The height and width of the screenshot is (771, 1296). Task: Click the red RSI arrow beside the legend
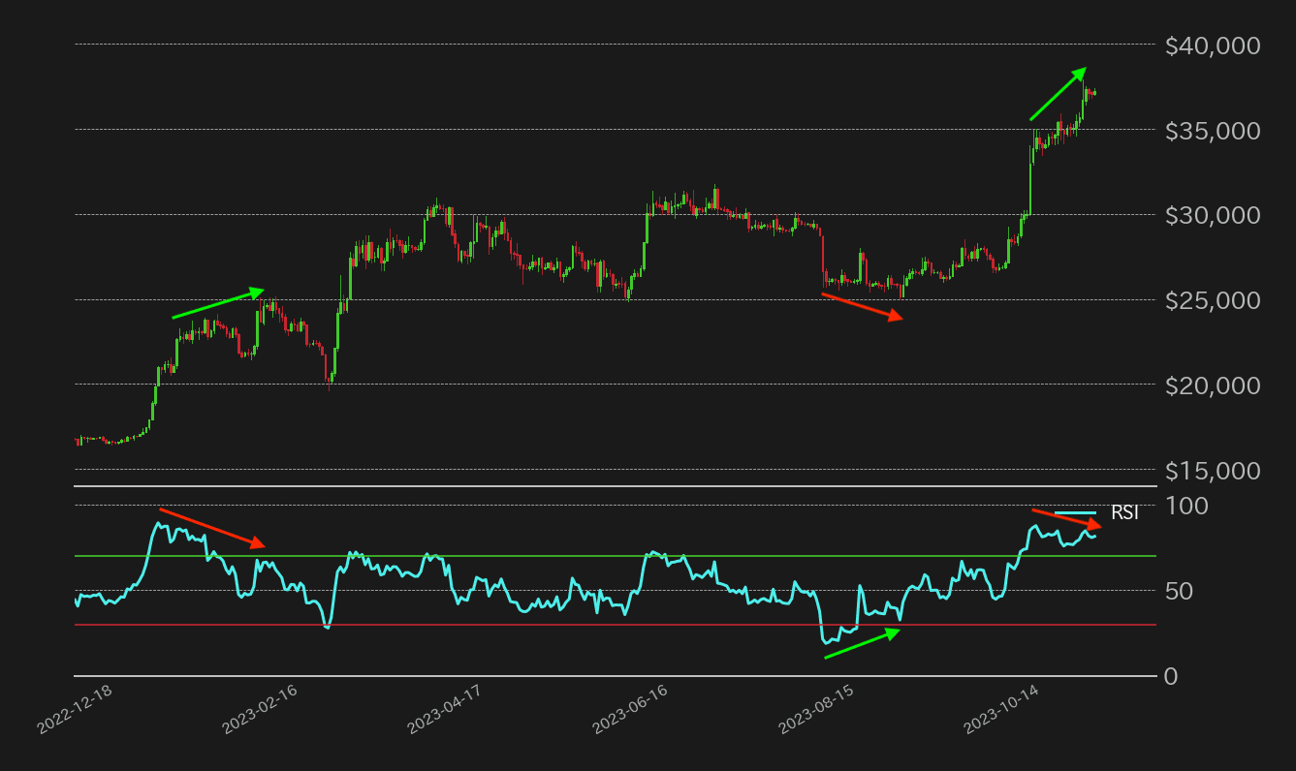click(1066, 518)
